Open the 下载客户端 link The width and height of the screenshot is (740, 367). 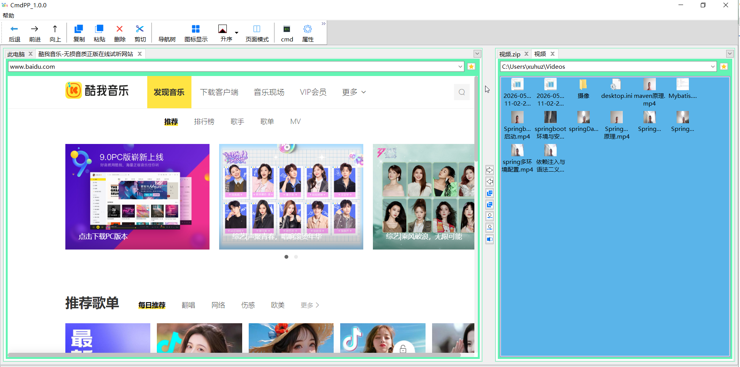[x=219, y=92]
